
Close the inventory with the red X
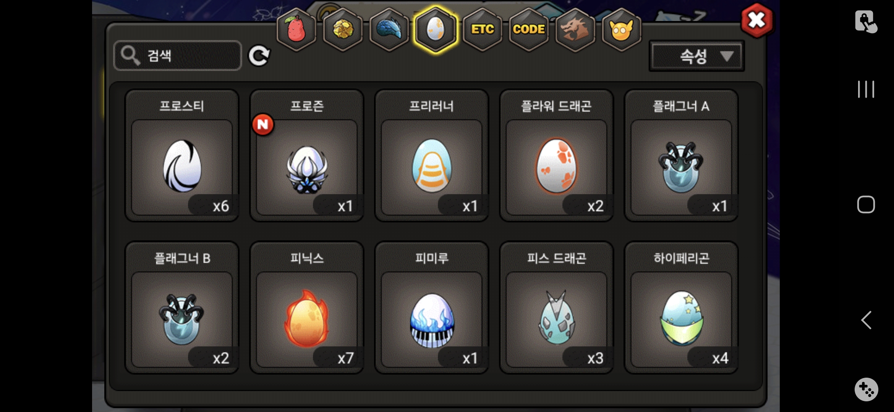click(756, 20)
